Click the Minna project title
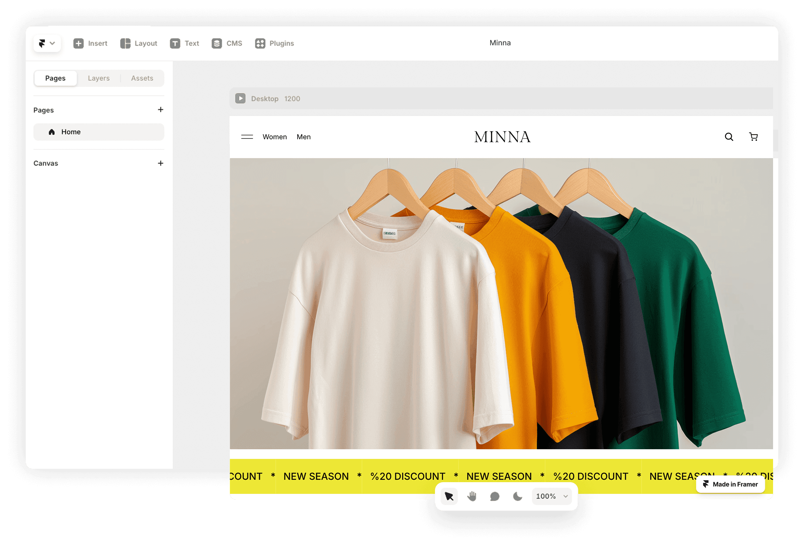 (x=500, y=43)
